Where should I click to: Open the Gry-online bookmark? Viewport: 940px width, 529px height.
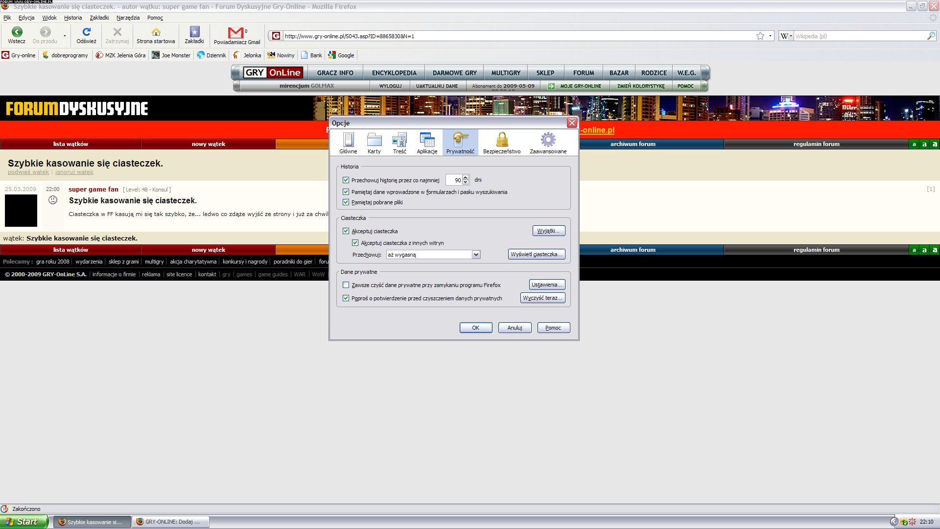click(x=19, y=55)
